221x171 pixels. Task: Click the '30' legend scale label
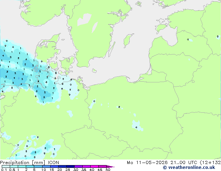(x=76, y=170)
